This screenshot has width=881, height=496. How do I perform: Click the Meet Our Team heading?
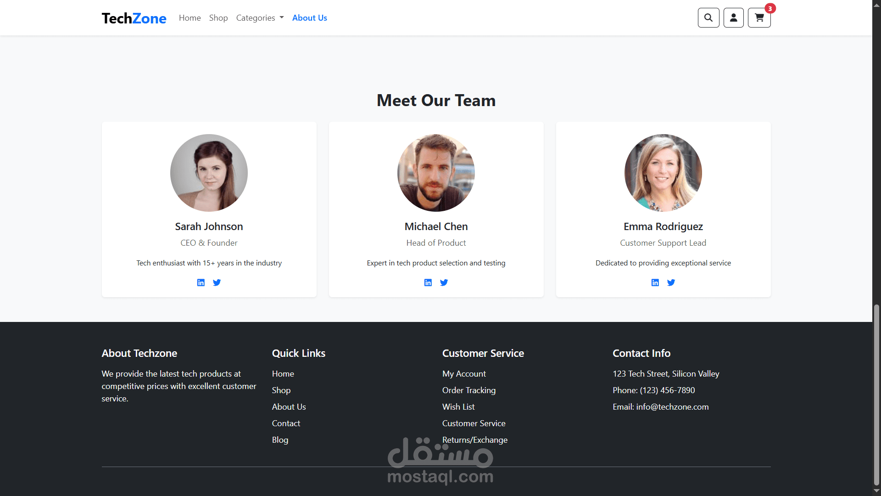click(x=436, y=100)
